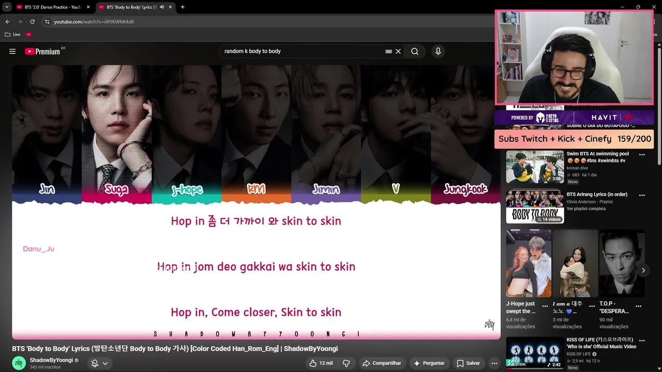Like the video with 12 mil
662x372 pixels.
[321, 363]
